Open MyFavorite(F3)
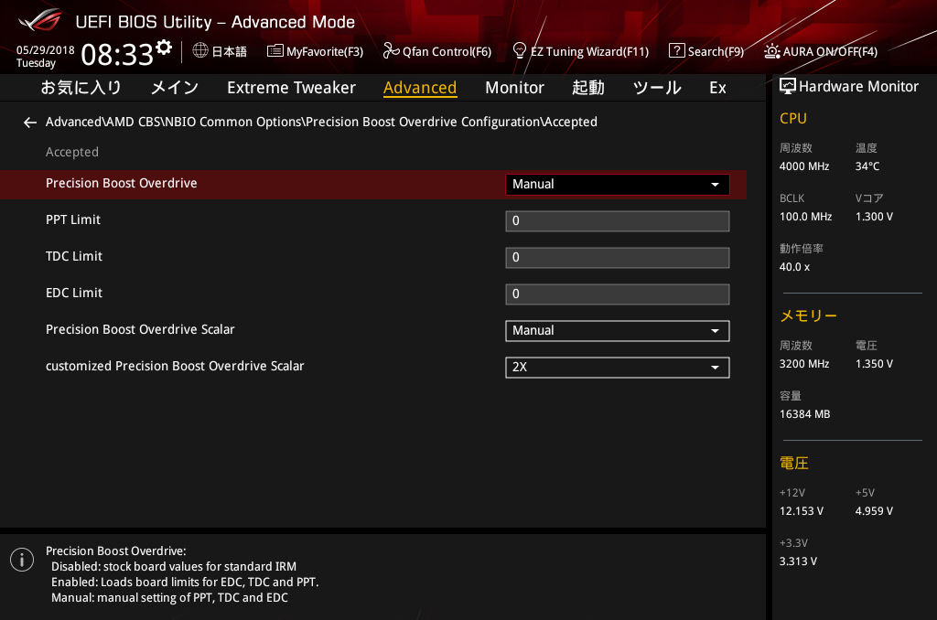 [325, 51]
